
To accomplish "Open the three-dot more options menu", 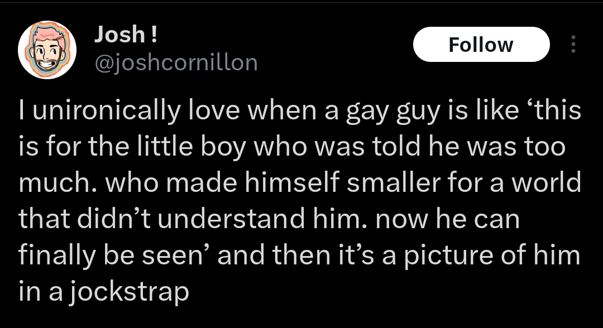I will click(573, 45).
